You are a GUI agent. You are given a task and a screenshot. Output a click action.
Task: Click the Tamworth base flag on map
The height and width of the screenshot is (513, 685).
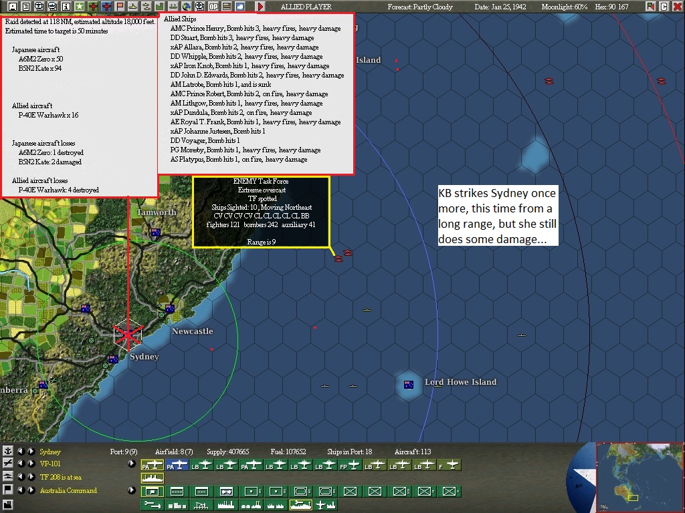155,232
